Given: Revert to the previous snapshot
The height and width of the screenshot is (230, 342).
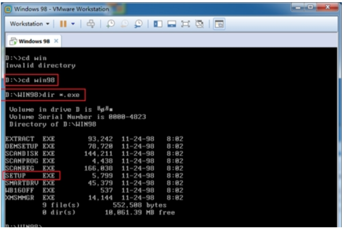Looking at the screenshot, I should 124,24.
